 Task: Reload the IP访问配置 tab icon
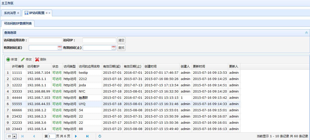47,13
